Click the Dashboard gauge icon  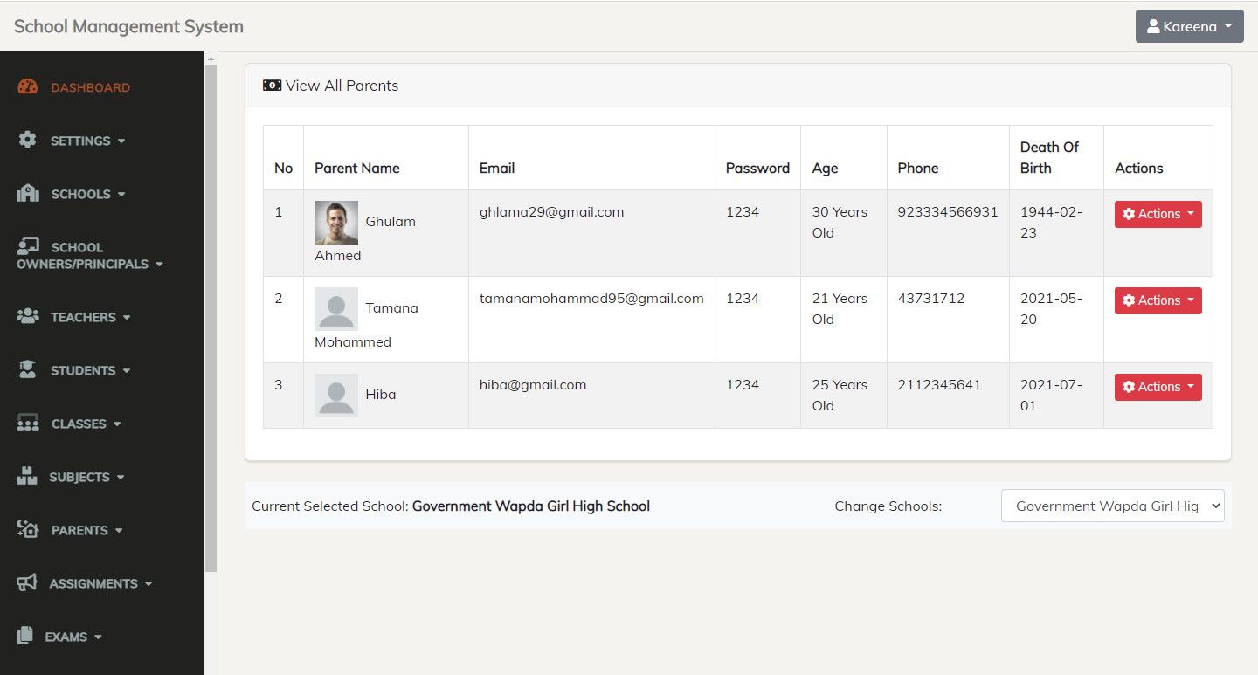pos(28,86)
